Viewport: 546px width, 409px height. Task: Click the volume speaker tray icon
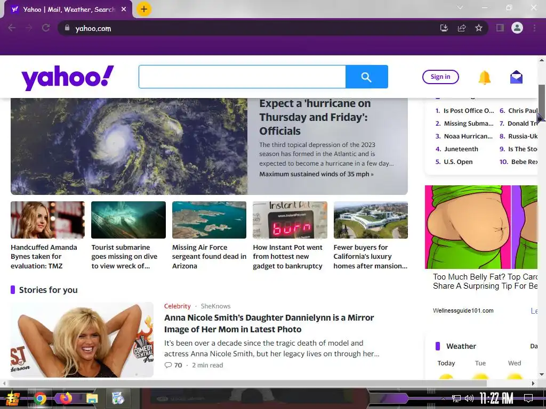(469, 398)
